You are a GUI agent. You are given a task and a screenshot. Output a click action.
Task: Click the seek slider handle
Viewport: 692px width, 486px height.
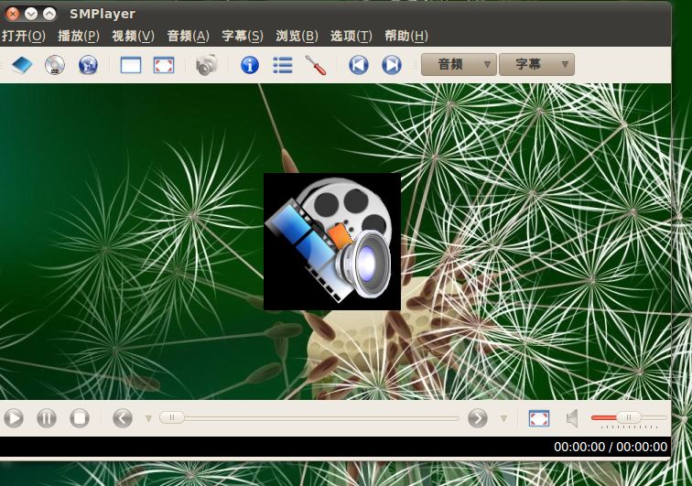click(x=172, y=417)
